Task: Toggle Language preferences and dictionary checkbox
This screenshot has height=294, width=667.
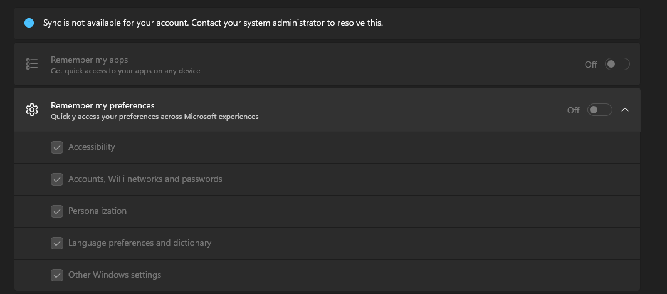Action: (x=57, y=243)
